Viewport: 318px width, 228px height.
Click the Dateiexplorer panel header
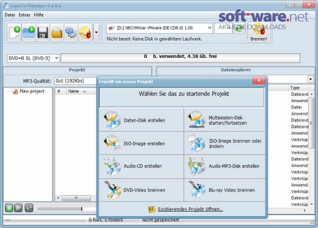[236, 70]
